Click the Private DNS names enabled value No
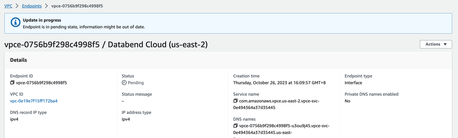 (x=347, y=101)
